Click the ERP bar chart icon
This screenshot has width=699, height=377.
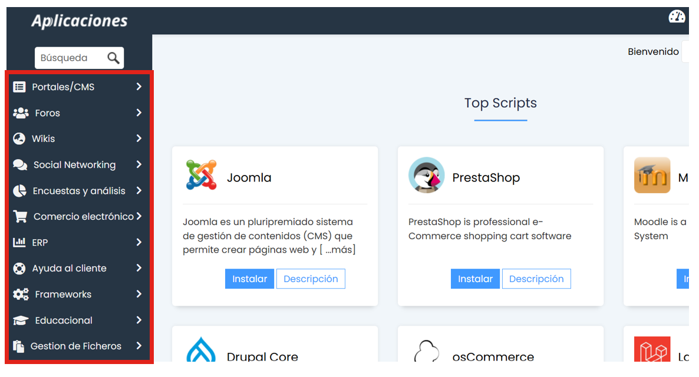[x=19, y=243]
